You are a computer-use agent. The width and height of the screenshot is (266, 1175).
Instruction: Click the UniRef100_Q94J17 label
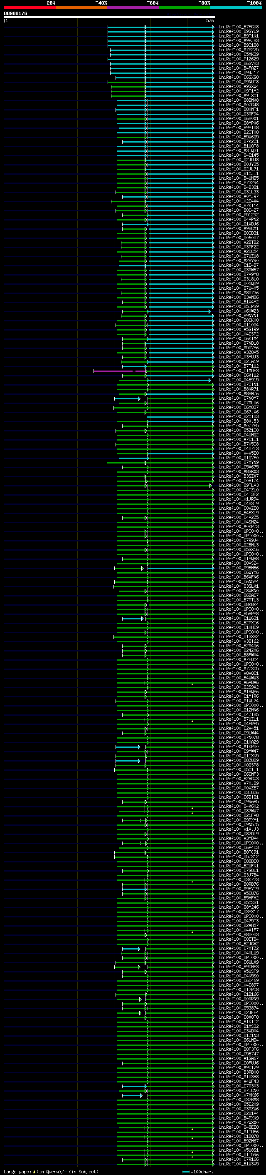pos(239,73)
